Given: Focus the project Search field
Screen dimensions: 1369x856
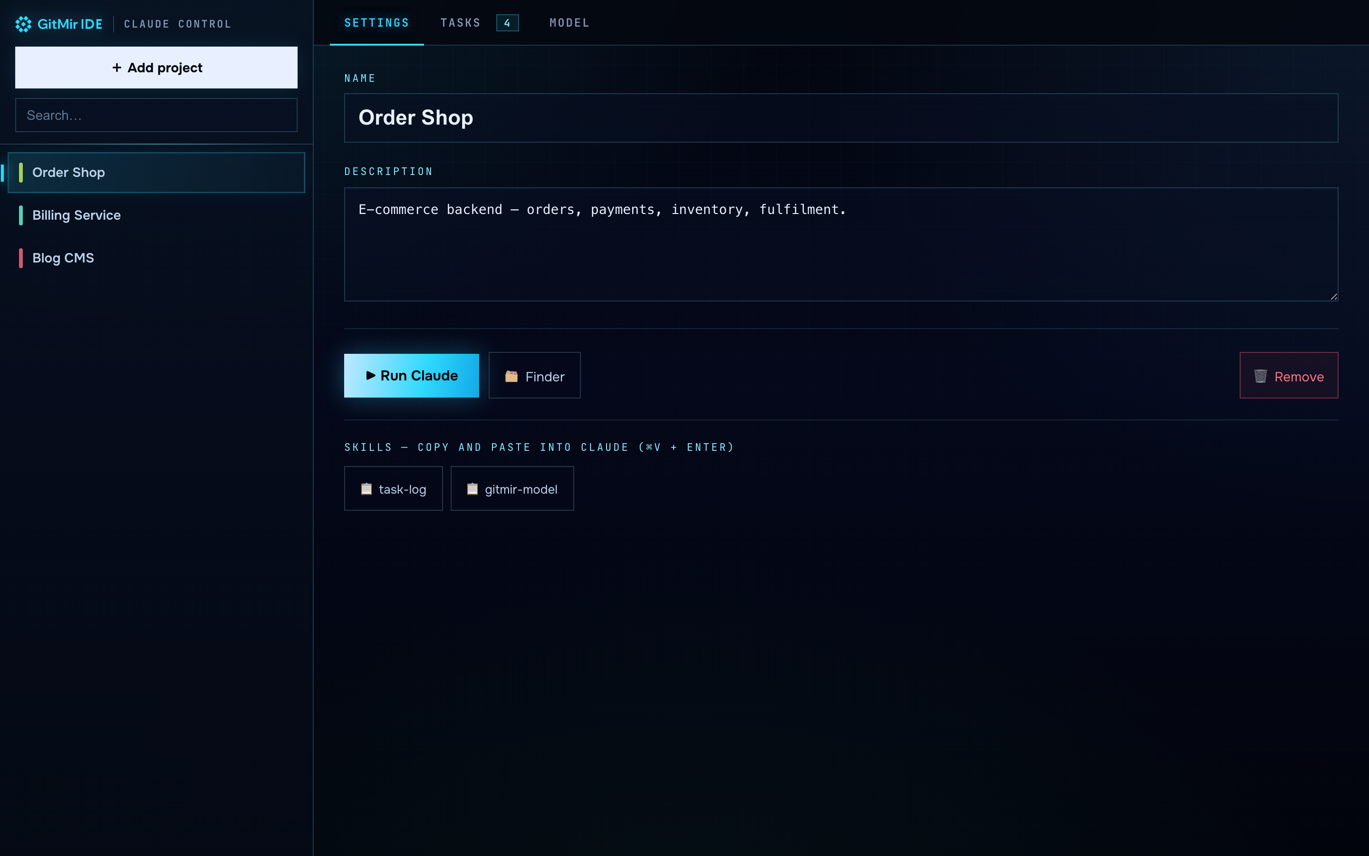Looking at the screenshot, I should (x=156, y=115).
